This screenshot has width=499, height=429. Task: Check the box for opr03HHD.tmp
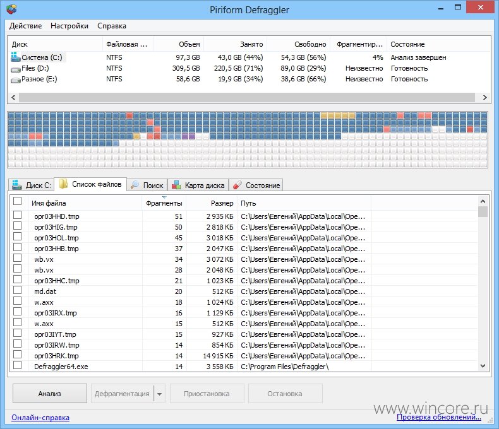(x=17, y=215)
